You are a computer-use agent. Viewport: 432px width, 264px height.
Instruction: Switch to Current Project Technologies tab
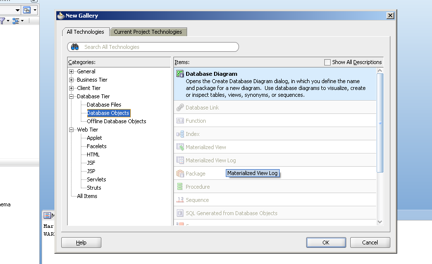point(148,32)
